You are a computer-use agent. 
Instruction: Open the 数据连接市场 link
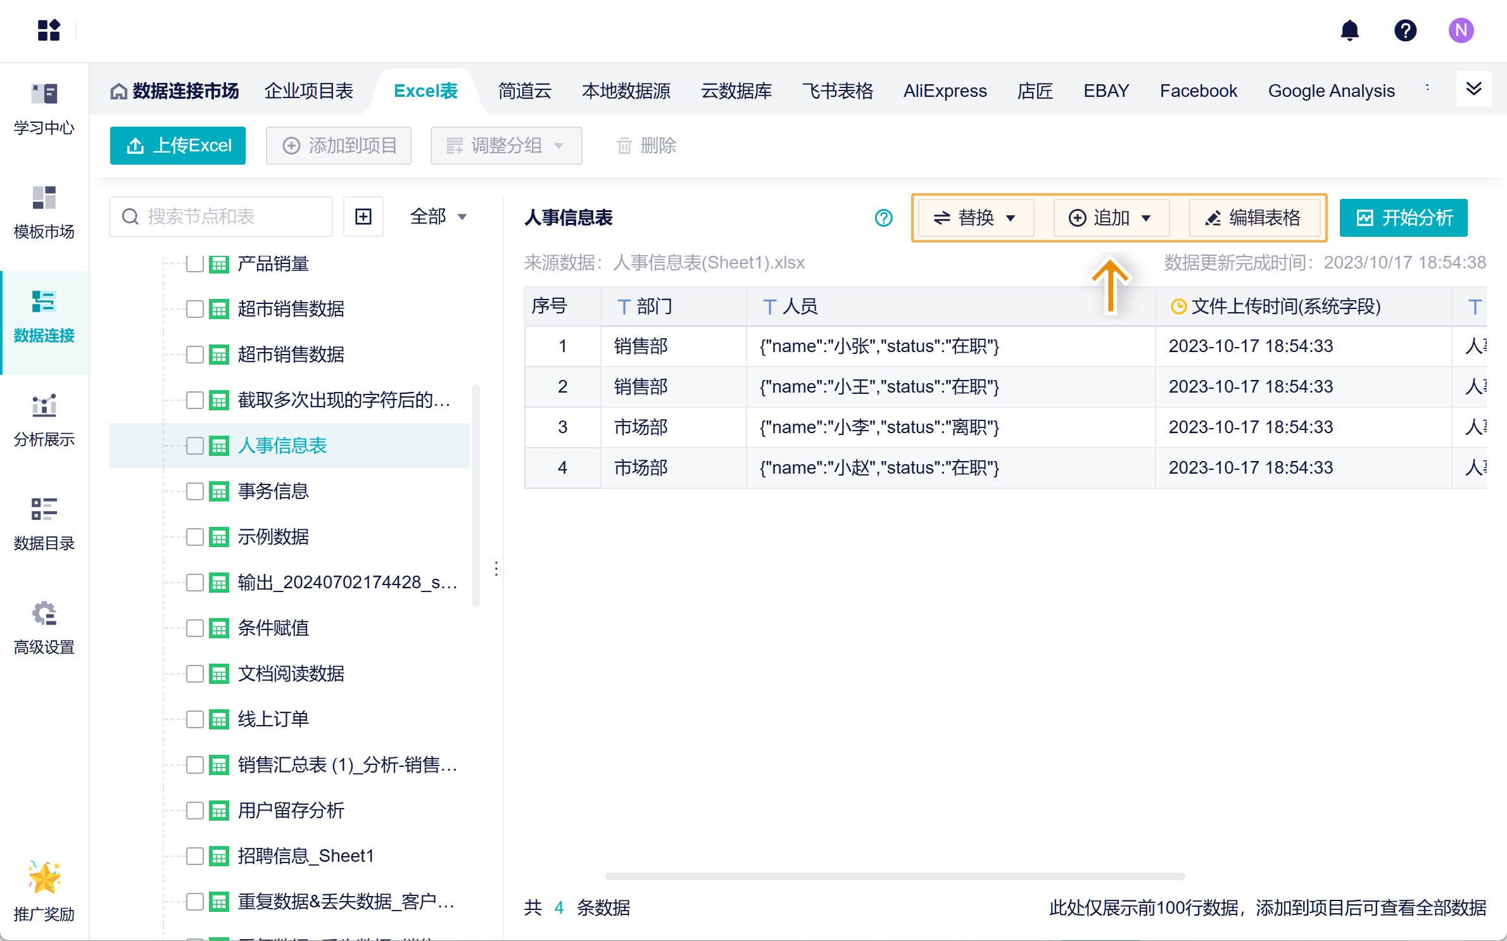pyautogui.click(x=175, y=91)
